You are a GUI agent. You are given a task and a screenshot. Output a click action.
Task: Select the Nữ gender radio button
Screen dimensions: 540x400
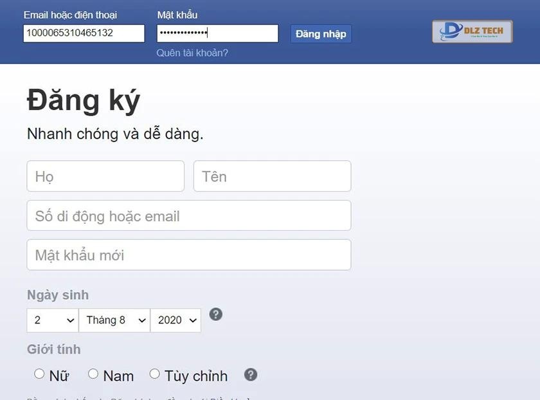pyautogui.click(x=39, y=373)
